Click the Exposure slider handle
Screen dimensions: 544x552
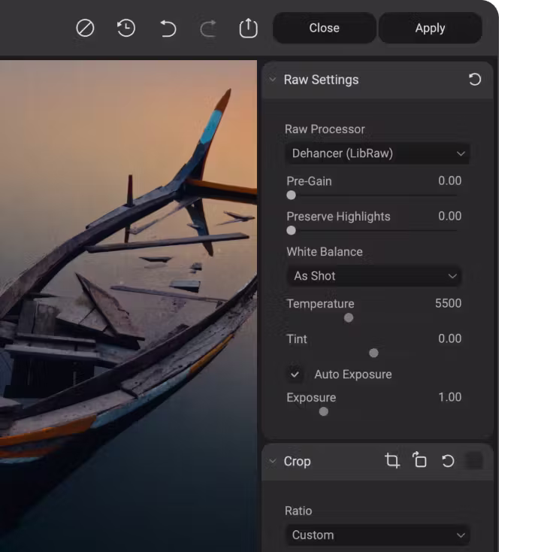[324, 411]
